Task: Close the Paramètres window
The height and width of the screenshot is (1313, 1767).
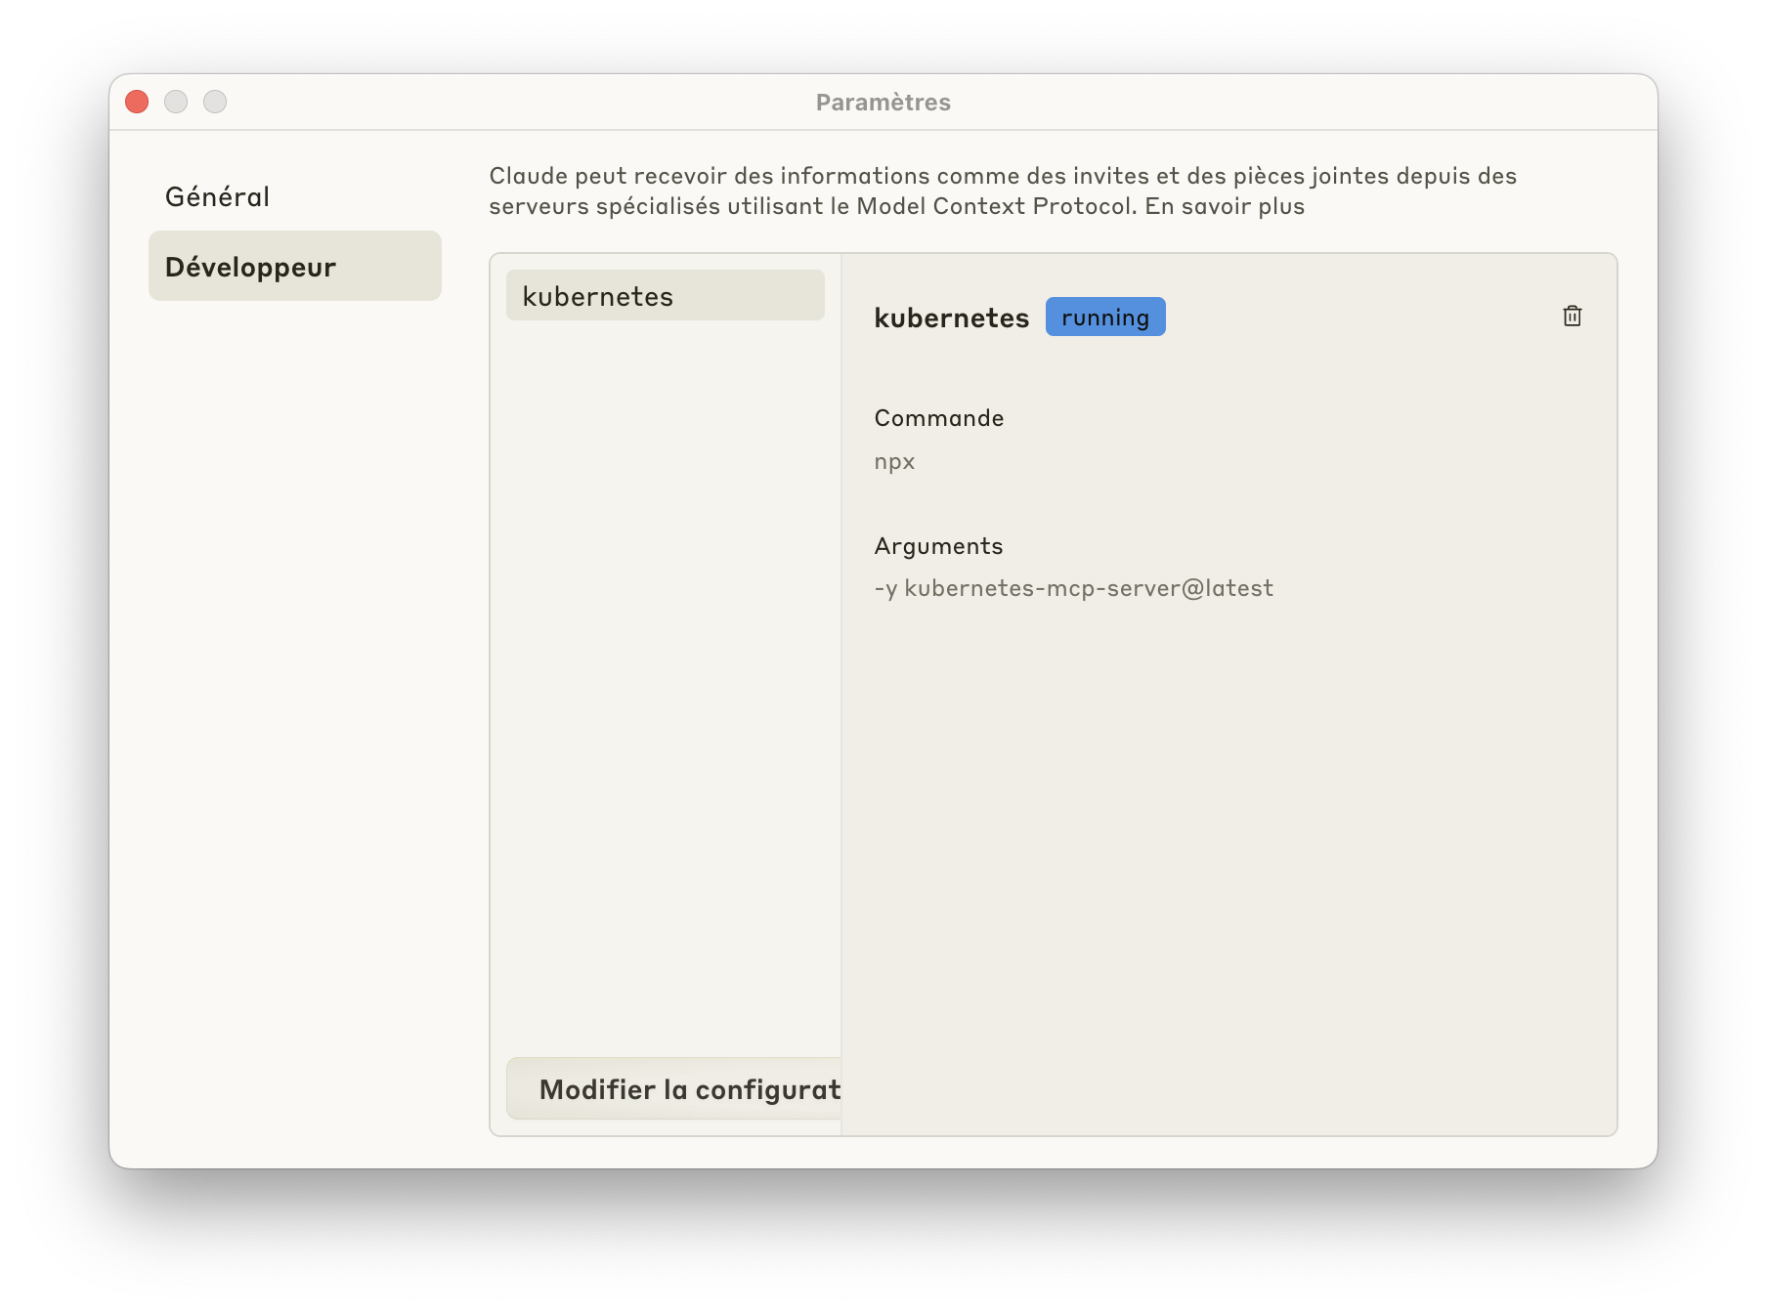Action: tap(137, 102)
